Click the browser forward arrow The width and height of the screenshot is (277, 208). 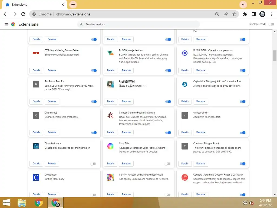coord(15,14)
